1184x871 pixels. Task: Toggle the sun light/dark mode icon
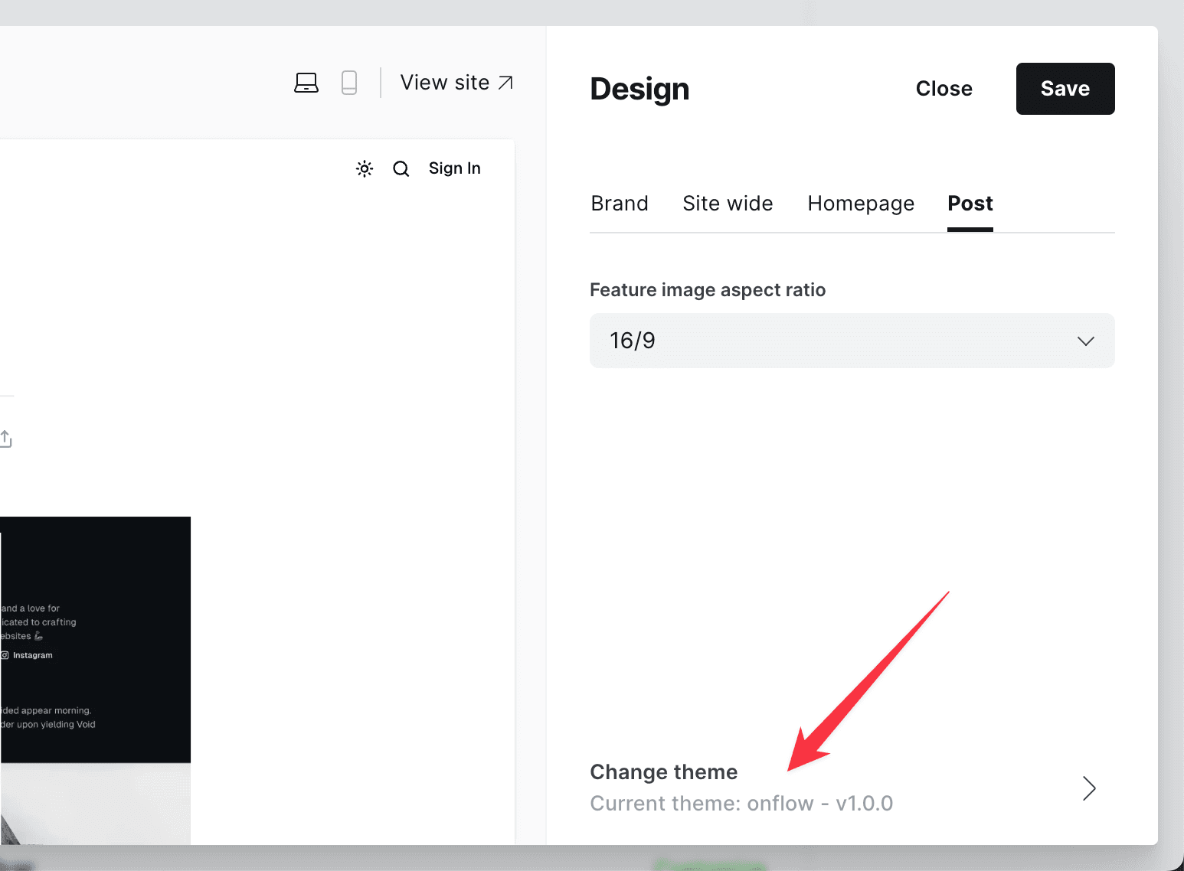click(365, 168)
